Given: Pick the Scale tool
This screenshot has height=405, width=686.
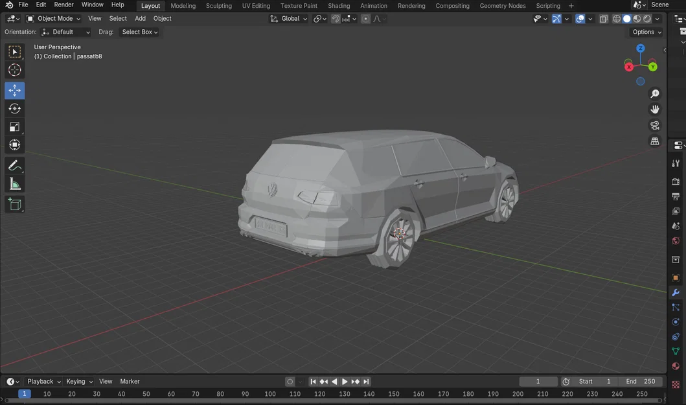Looking at the screenshot, I should [x=14, y=127].
